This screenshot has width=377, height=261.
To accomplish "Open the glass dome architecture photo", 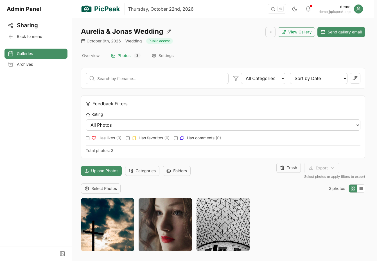I will pos(223,224).
